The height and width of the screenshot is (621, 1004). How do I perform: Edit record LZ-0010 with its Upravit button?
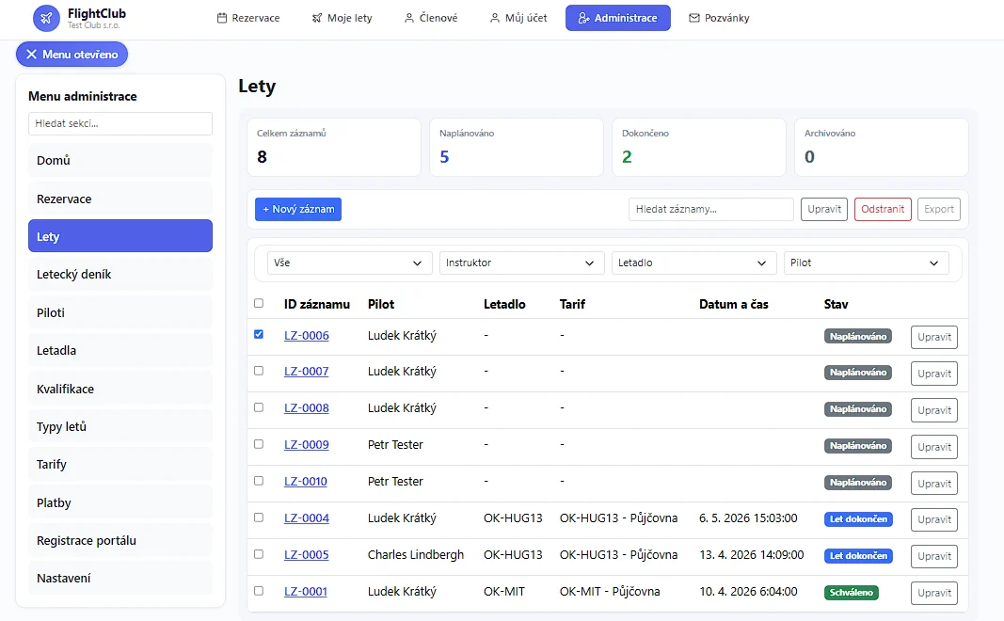[934, 484]
